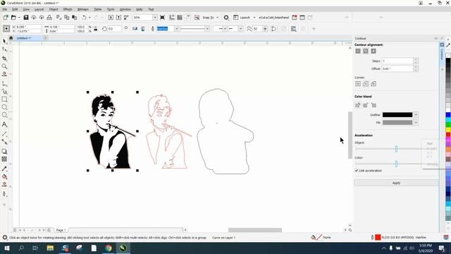This screenshot has height=254, width=451.
Task: Open the outline width dropdown
Action: 177,29
